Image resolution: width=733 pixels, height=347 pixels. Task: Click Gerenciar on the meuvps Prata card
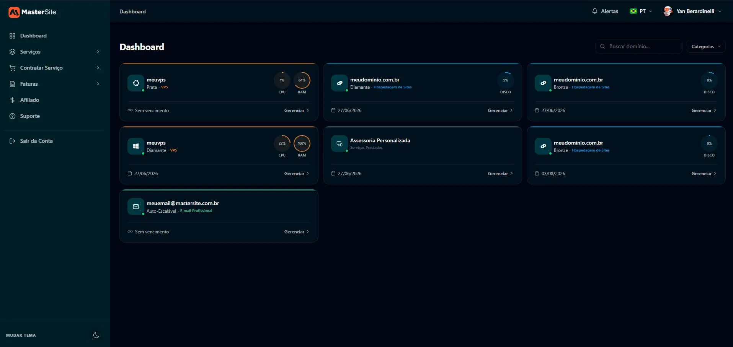point(297,111)
